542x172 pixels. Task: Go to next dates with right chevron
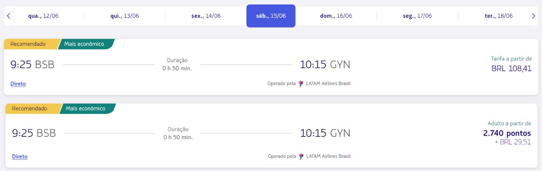[533, 16]
